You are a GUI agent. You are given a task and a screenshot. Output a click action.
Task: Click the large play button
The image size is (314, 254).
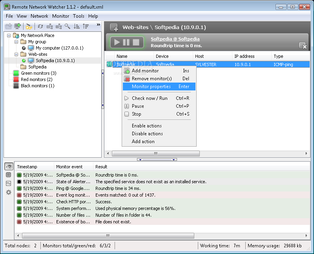click(117, 42)
